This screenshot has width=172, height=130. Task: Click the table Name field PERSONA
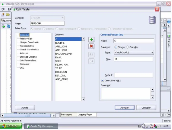pos(47,24)
